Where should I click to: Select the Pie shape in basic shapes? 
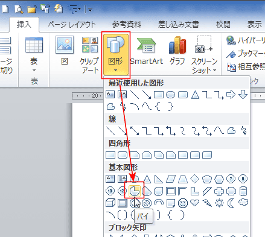click(x=134, y=191)
